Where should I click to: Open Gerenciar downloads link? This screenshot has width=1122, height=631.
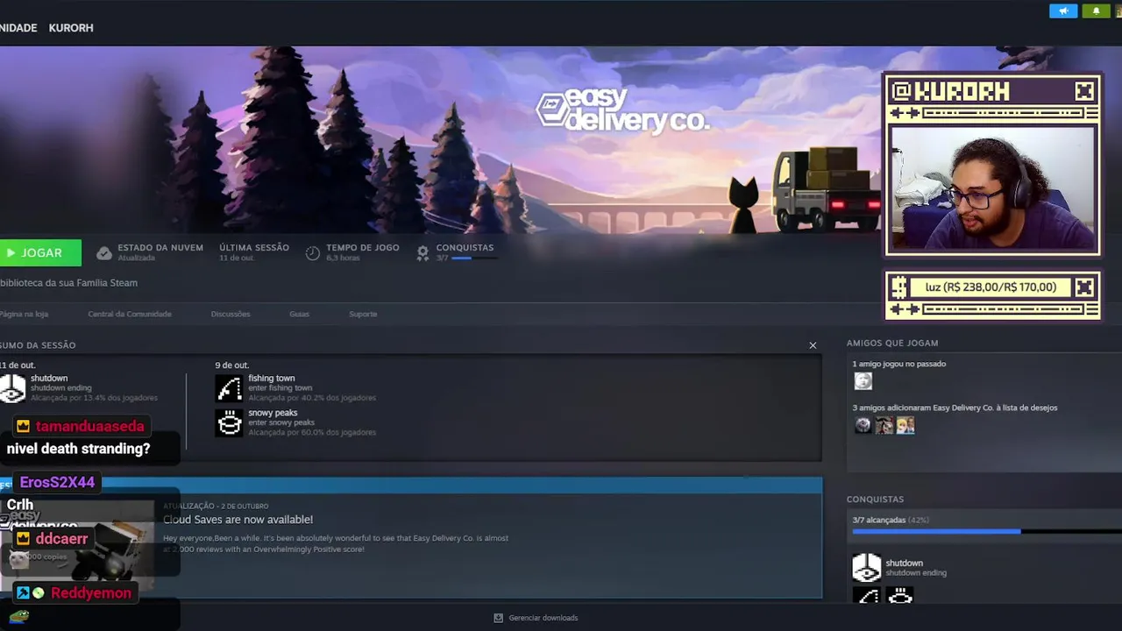pyautogui.click(x=543, y=618)
